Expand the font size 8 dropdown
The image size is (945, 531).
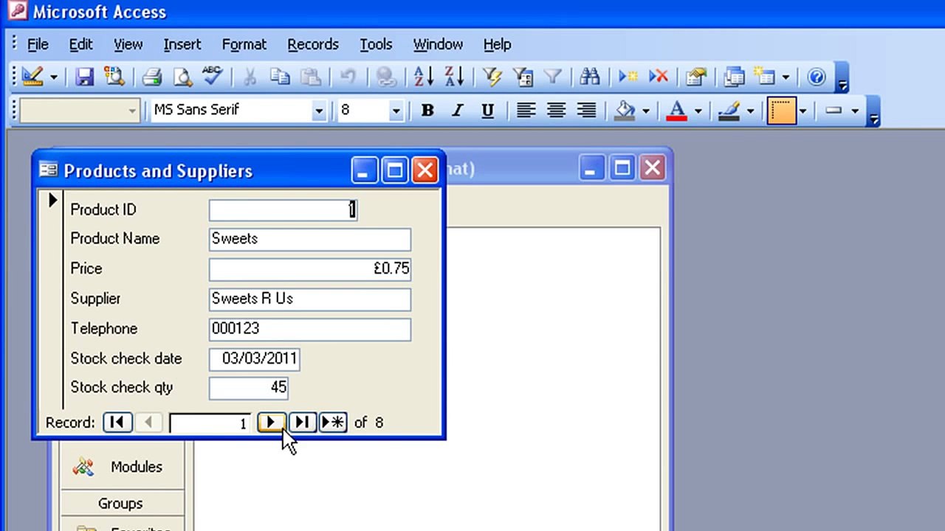pyautogui.click(x=396, y=111)
